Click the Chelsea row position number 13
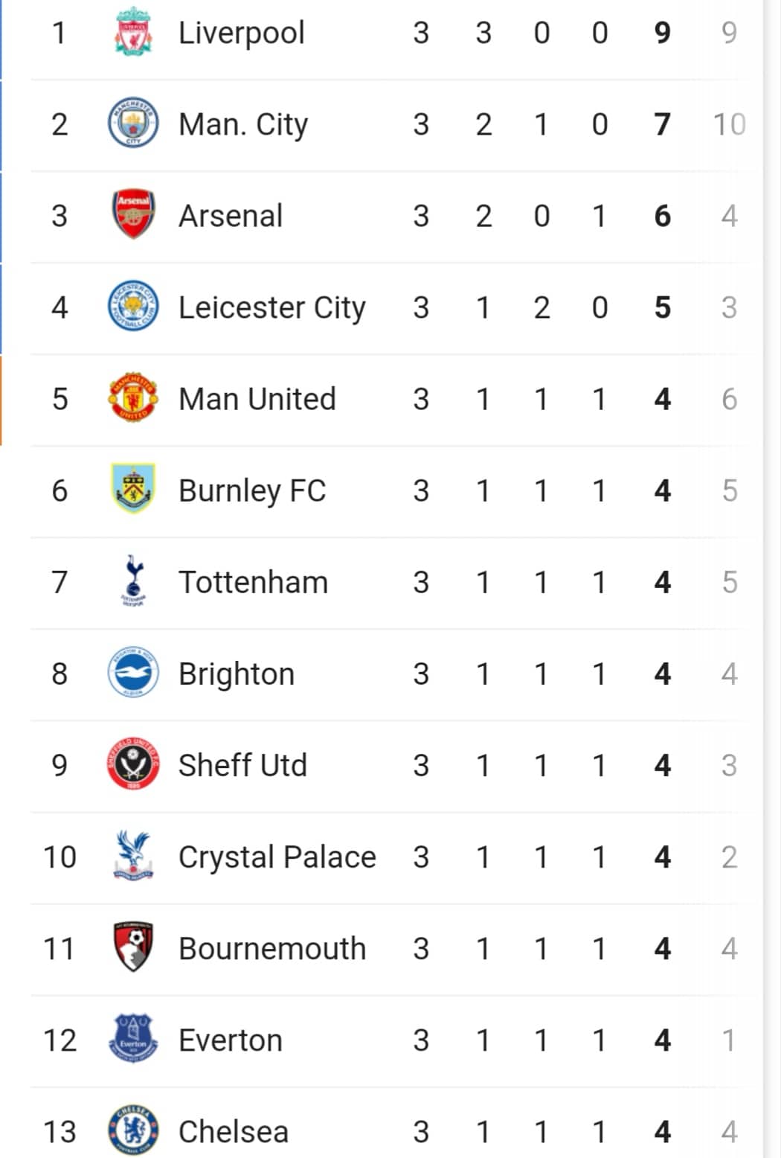 pyautogui.click(x=60, y=1132)
